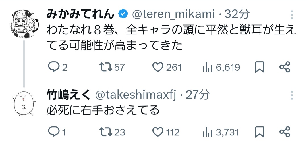Bookmark みかみてれん's tweet
Viewport: 307px width, 144px height.
click(x=260, y=67)
